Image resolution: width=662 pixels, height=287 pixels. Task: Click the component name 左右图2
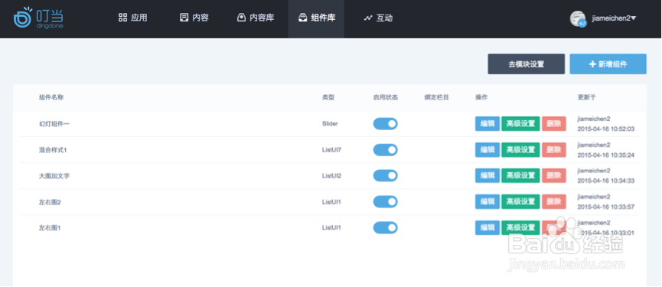tap(50, 202)
